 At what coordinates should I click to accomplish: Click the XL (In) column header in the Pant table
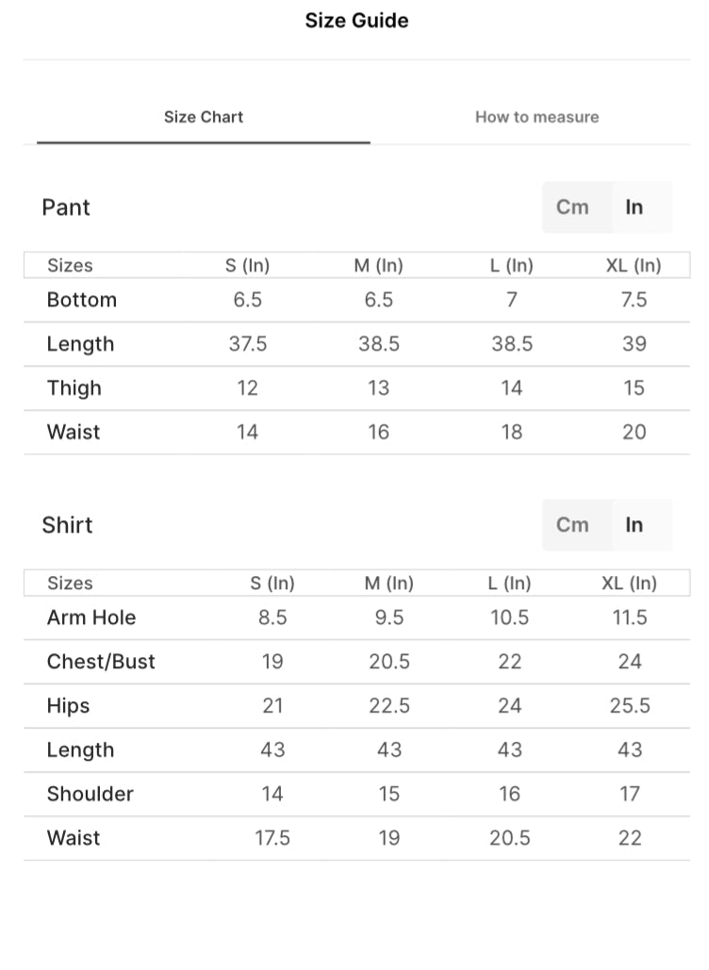point(634,266)
